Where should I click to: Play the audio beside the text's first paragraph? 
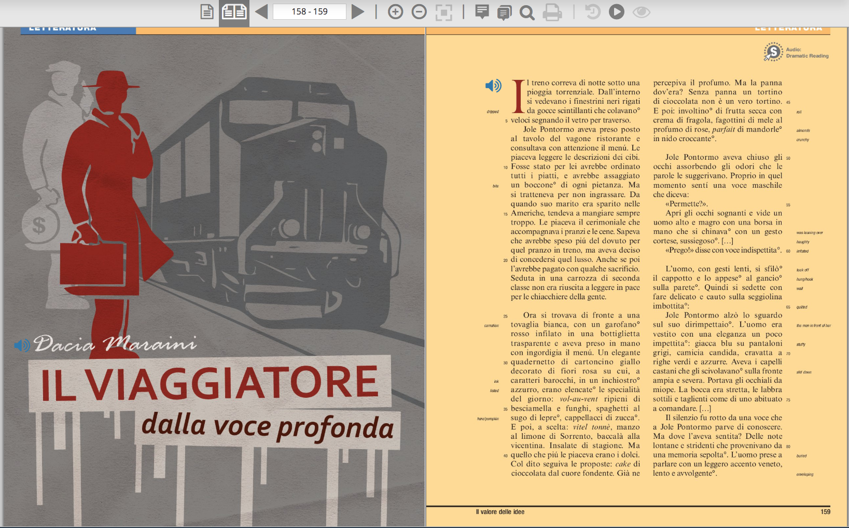pyautogui.click(x=493, y=86)
